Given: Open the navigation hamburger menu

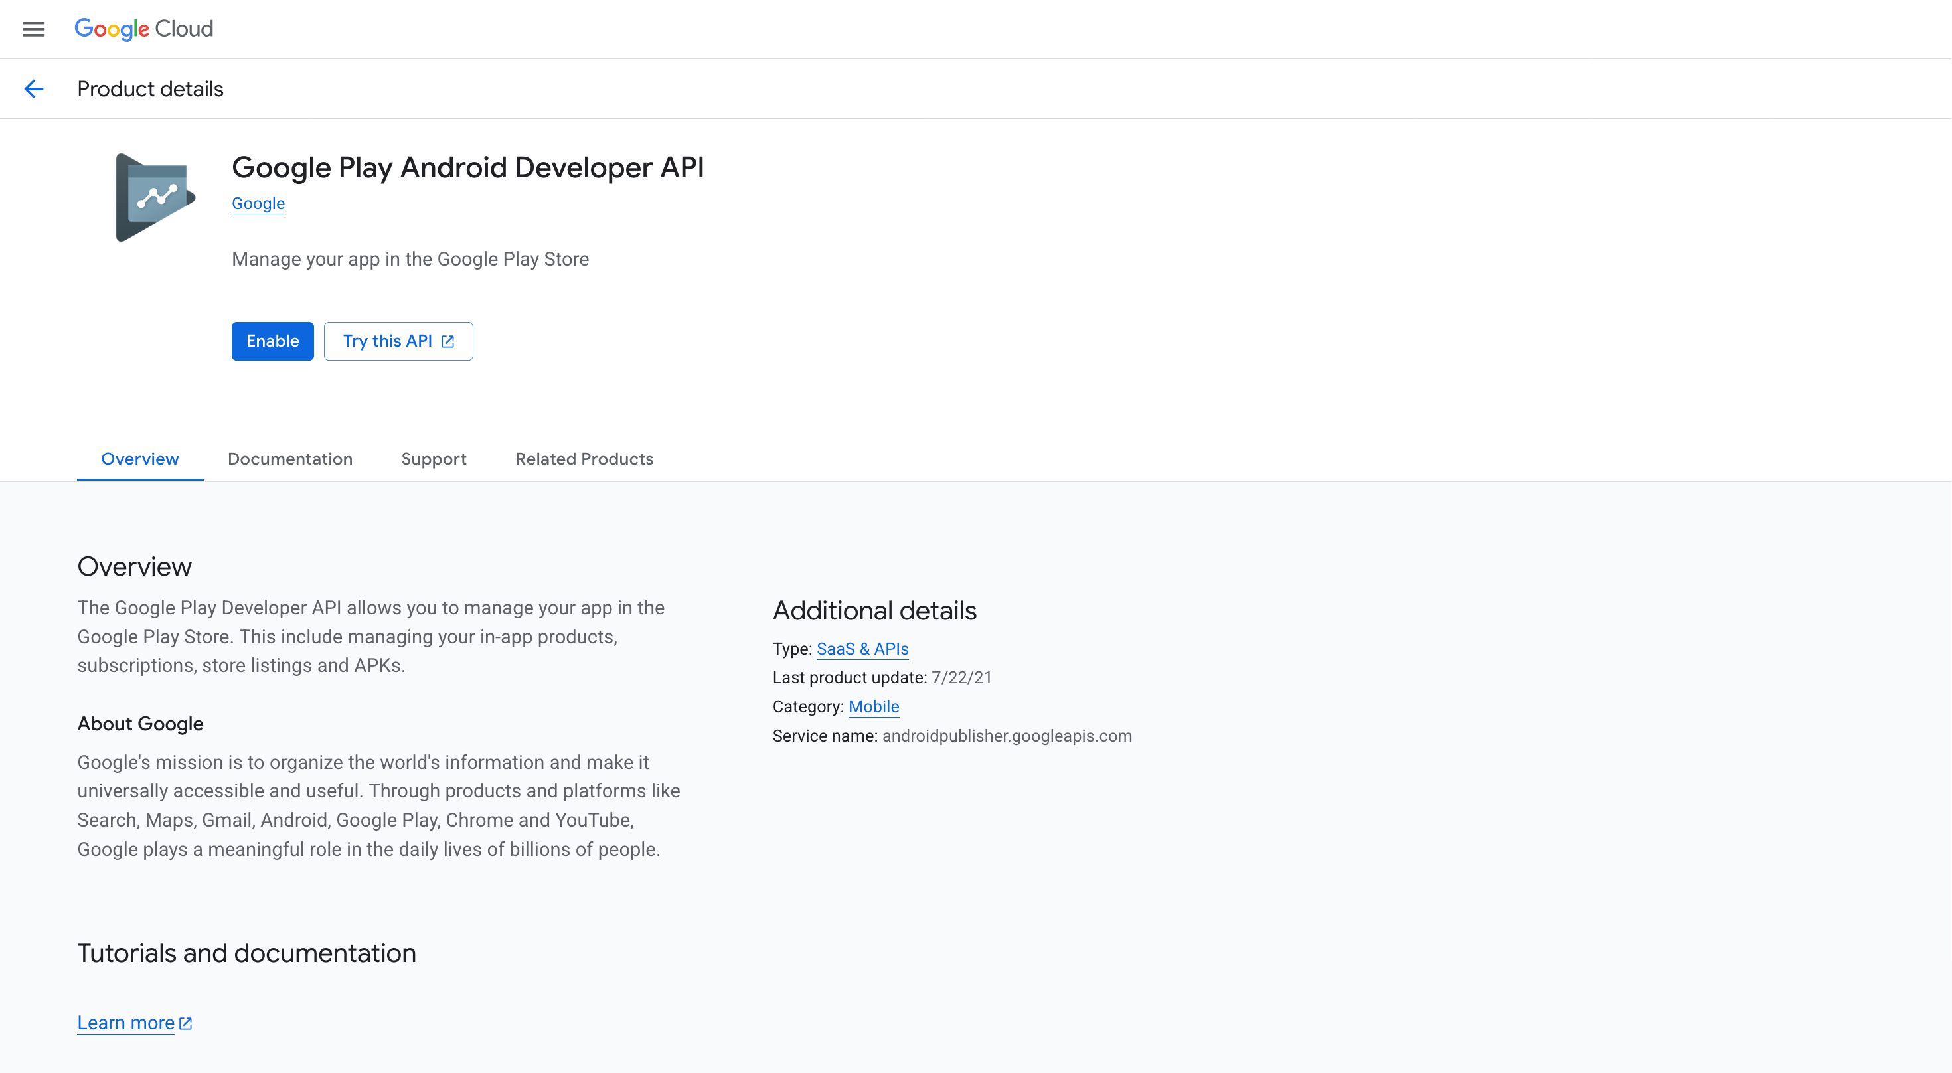Looking at the screenshot, I should tap(33, 30).
